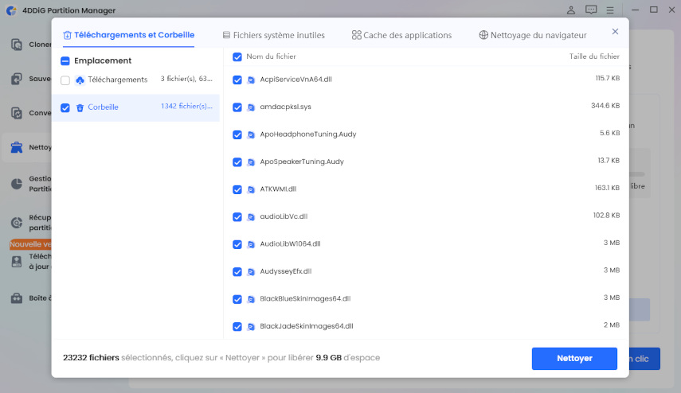Uncheck AudysseyEfx.dll checkbox

[x=237, y=271]
